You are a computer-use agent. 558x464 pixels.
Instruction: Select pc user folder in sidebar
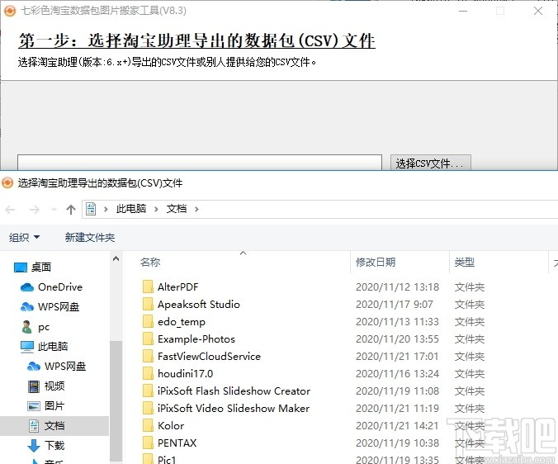click(44, 327)
